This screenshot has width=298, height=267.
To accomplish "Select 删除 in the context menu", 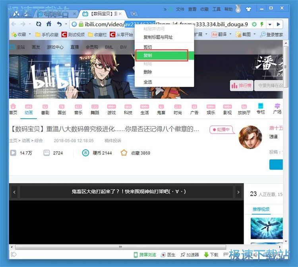I will pos(164,72).
